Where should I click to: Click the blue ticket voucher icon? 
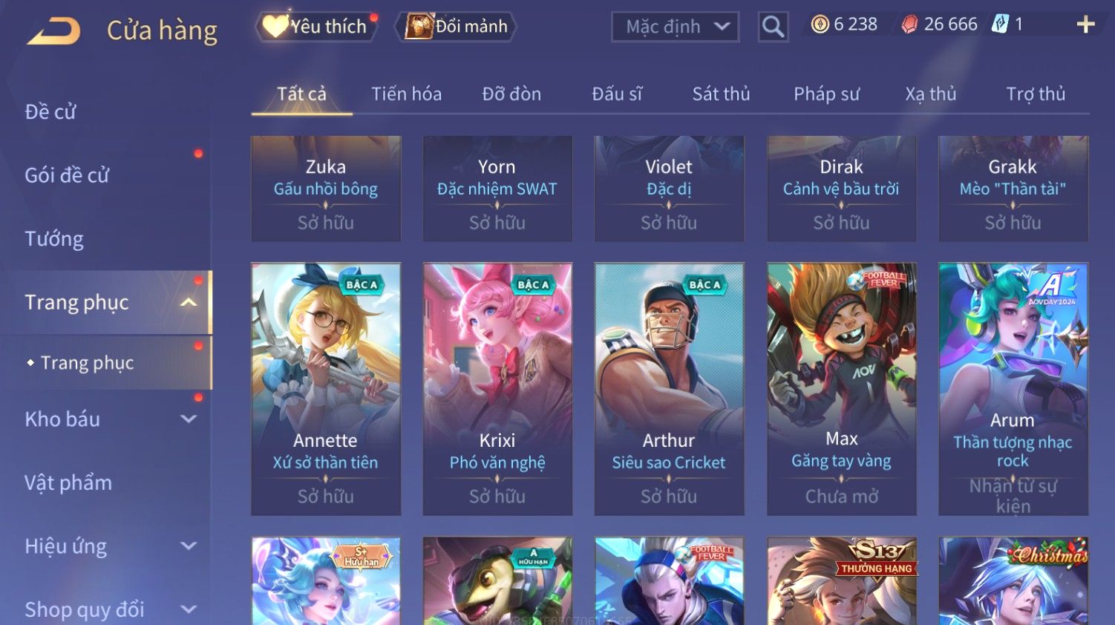tap(1000, 24)
